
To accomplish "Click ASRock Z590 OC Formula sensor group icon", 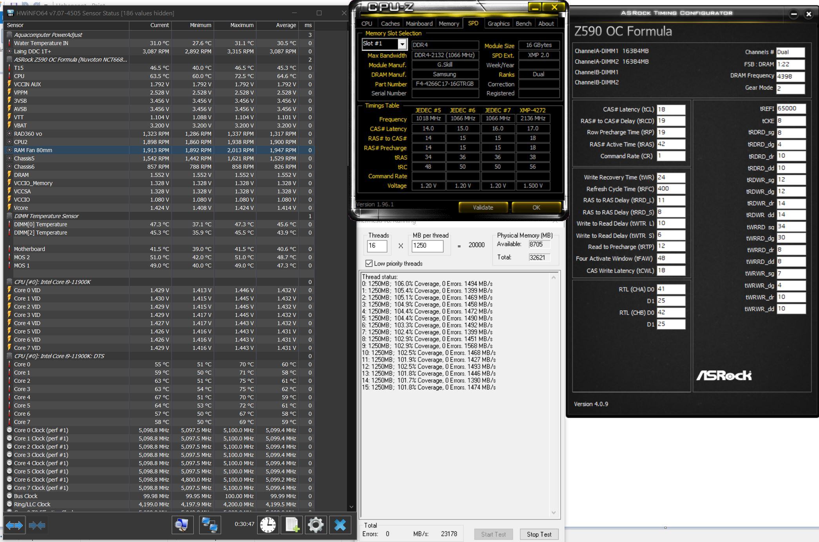I will 9,60.
